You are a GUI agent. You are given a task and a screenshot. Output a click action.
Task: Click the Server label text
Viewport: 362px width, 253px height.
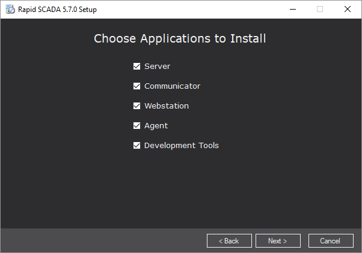click(x=157, y=67)
